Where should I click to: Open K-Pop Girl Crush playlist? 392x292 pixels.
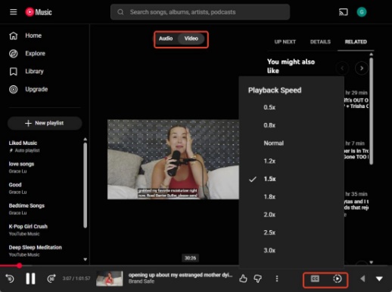[x=28, y=230]
